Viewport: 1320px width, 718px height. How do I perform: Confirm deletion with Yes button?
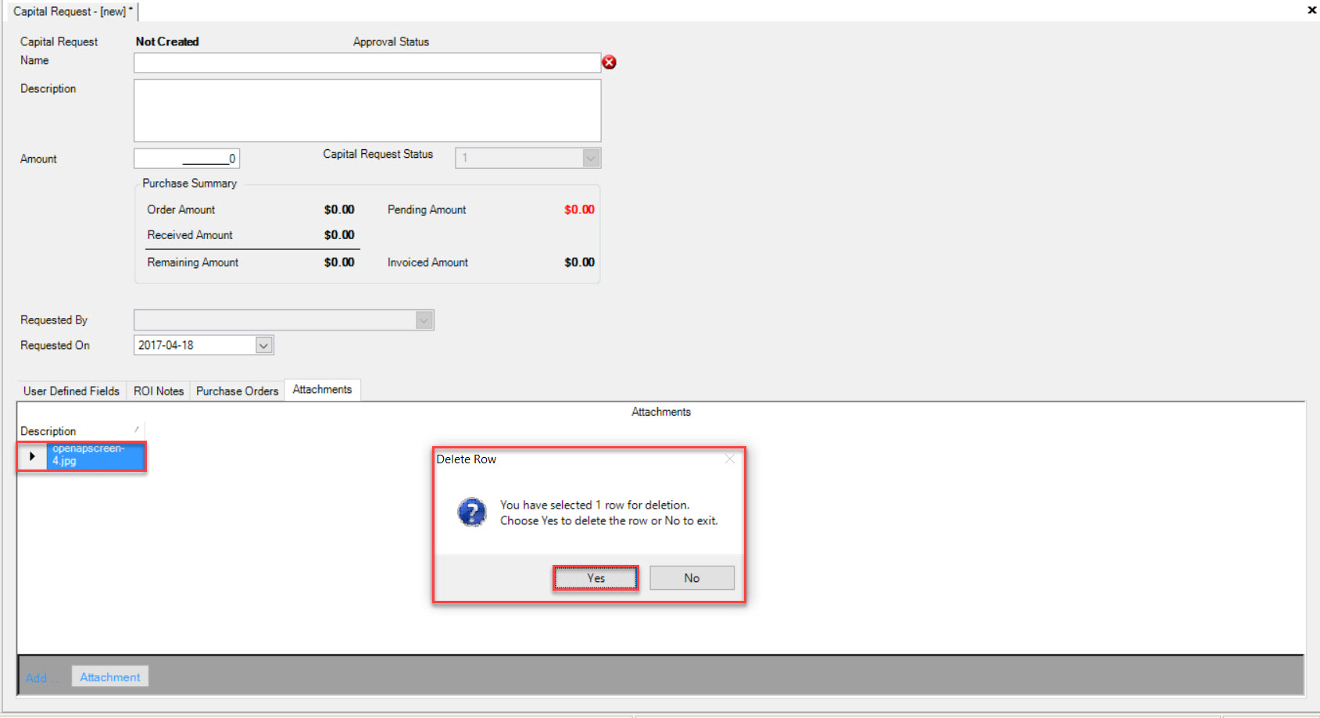tap(596, 578)
